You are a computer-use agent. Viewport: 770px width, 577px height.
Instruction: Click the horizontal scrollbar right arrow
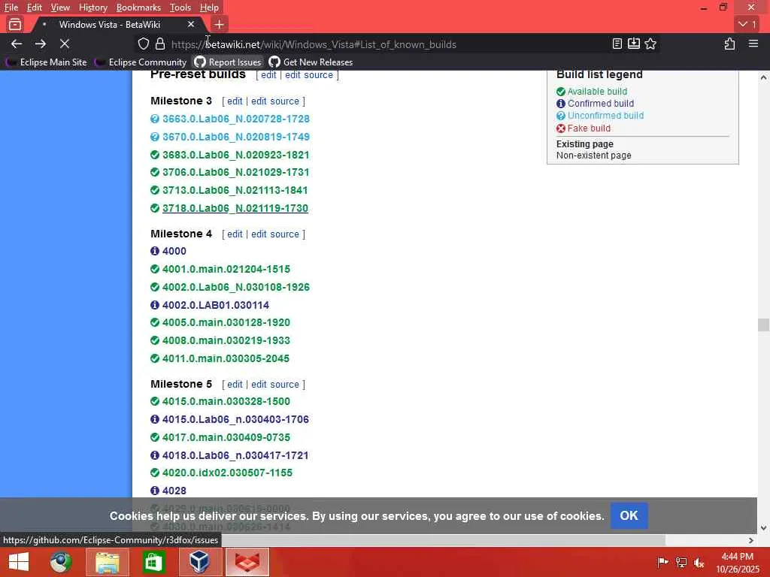tap(751, 540)
